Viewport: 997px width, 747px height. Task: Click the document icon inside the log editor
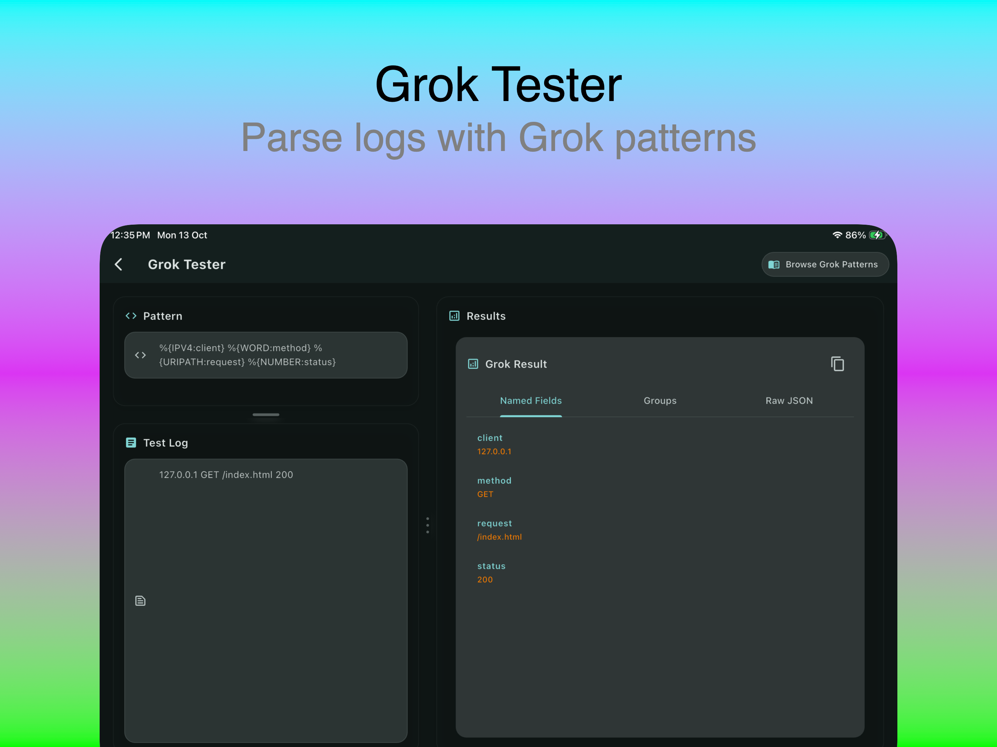pyautogui.click(x=140, y=601)
